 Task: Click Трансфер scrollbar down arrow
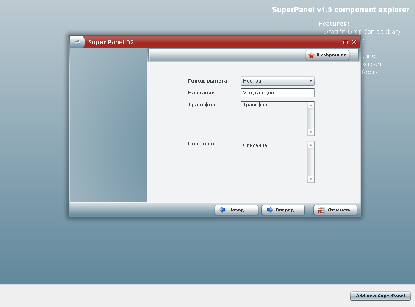(311, 132)
